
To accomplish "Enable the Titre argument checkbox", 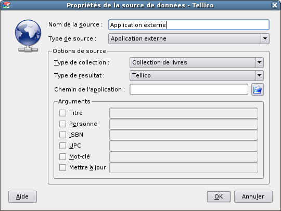I will 63,113.
